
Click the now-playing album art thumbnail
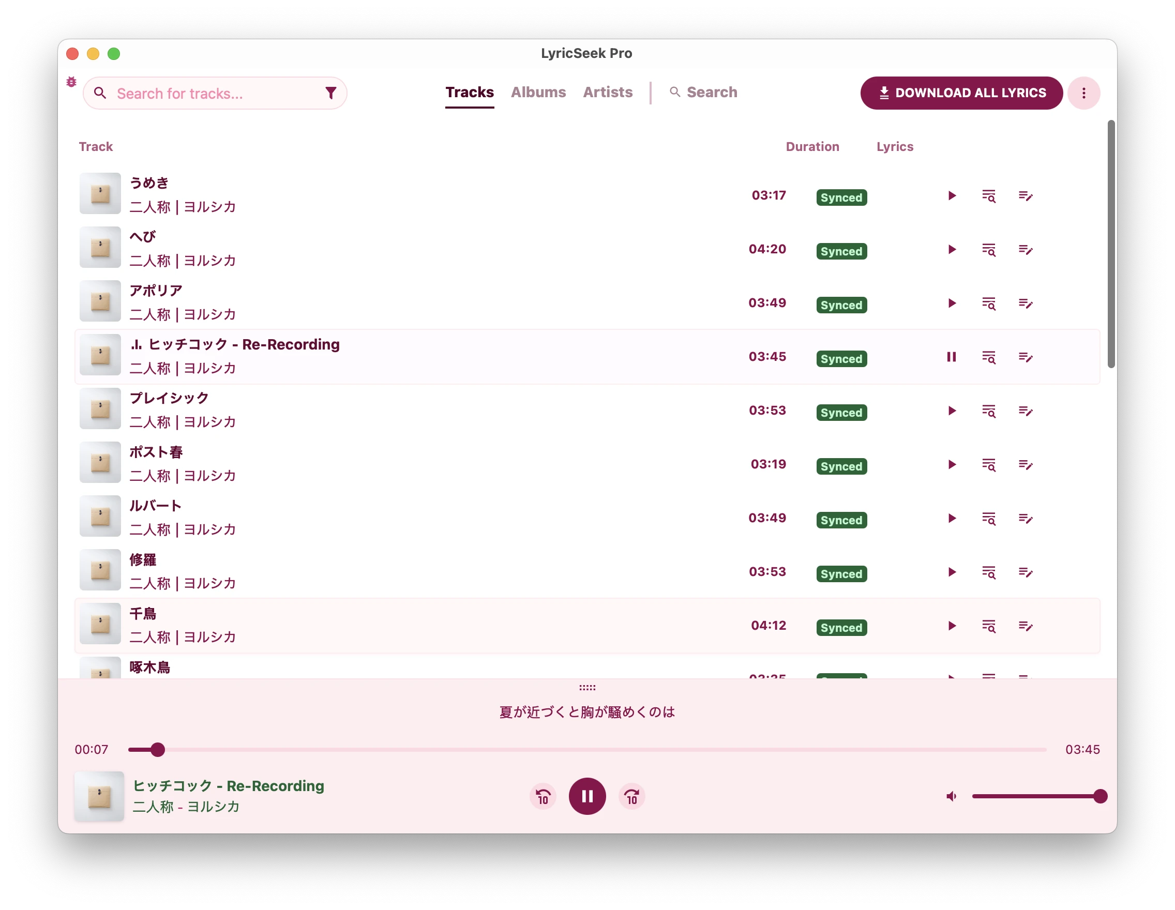pos(99,797)
